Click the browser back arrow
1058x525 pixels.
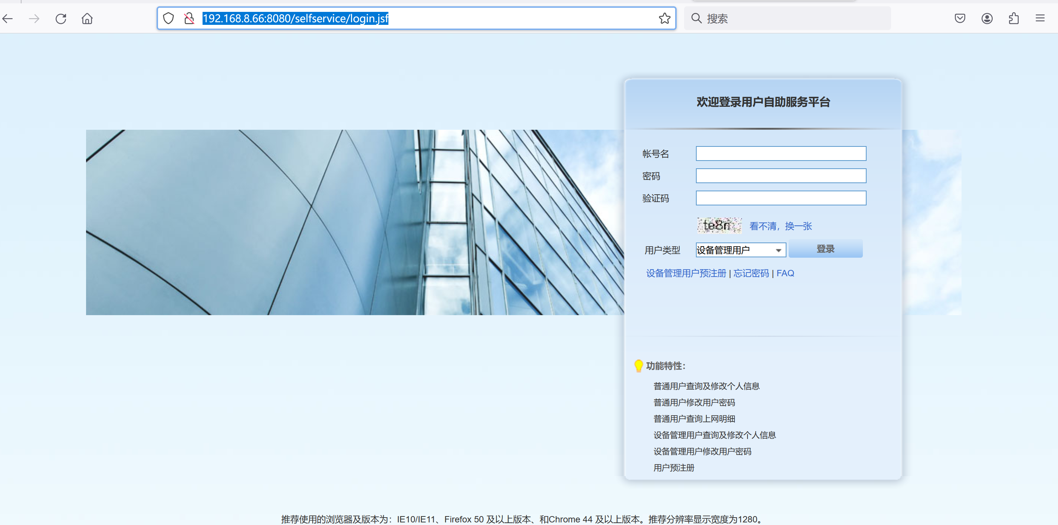[8, 19]
